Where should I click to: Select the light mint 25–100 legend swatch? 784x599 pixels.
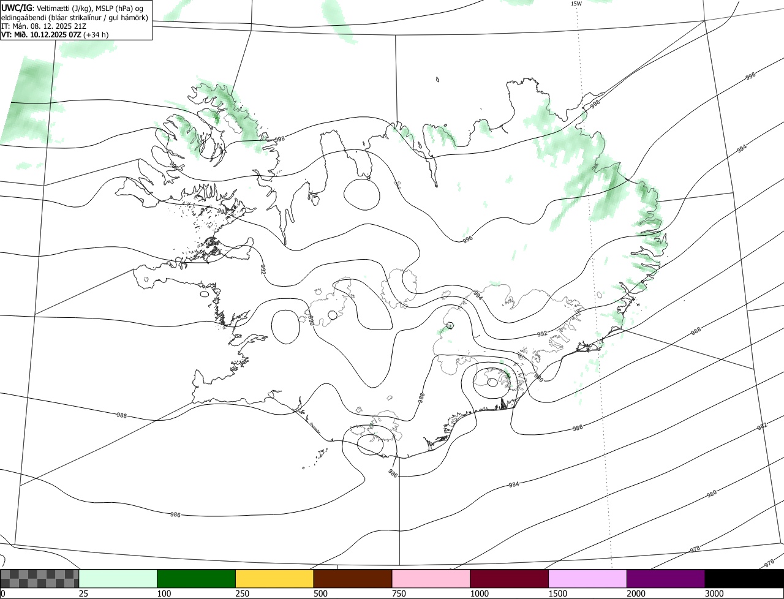click(x=118, y=578)
